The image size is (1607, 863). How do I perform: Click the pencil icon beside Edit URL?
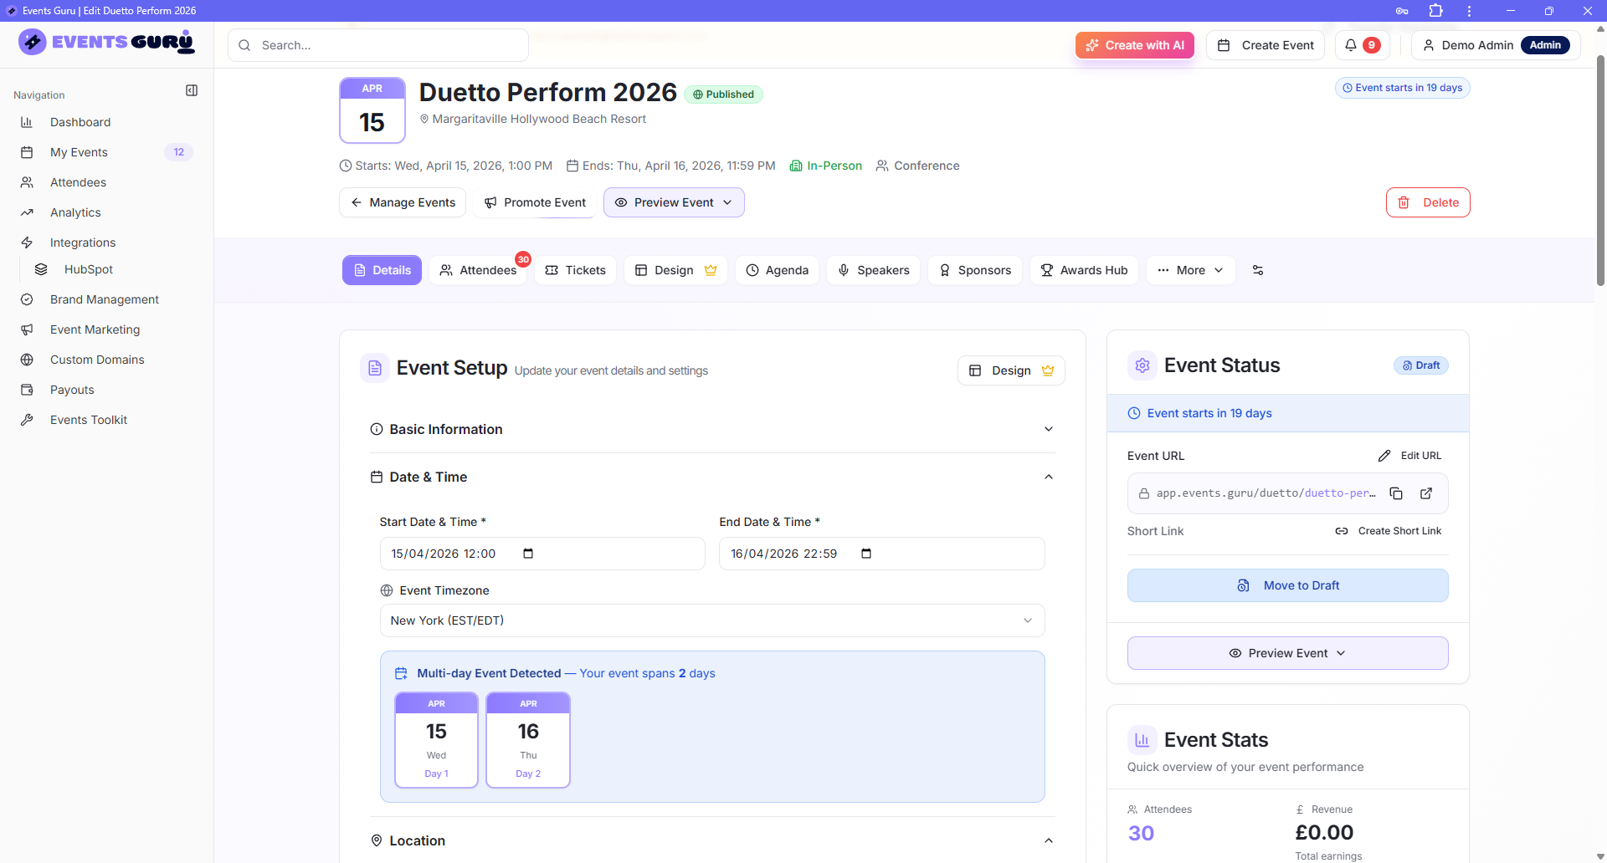[x=1384, y=456]
